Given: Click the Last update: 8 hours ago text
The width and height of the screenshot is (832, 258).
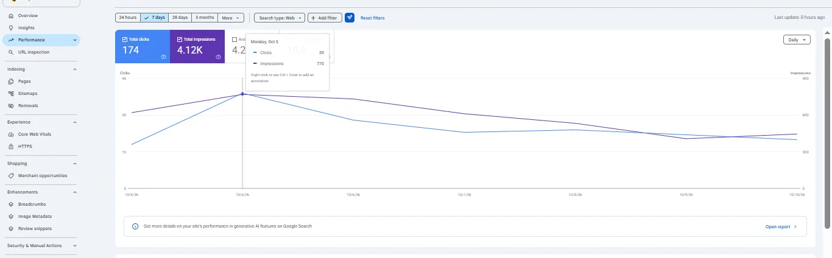Looking at the screenshot, I should 800,18.
